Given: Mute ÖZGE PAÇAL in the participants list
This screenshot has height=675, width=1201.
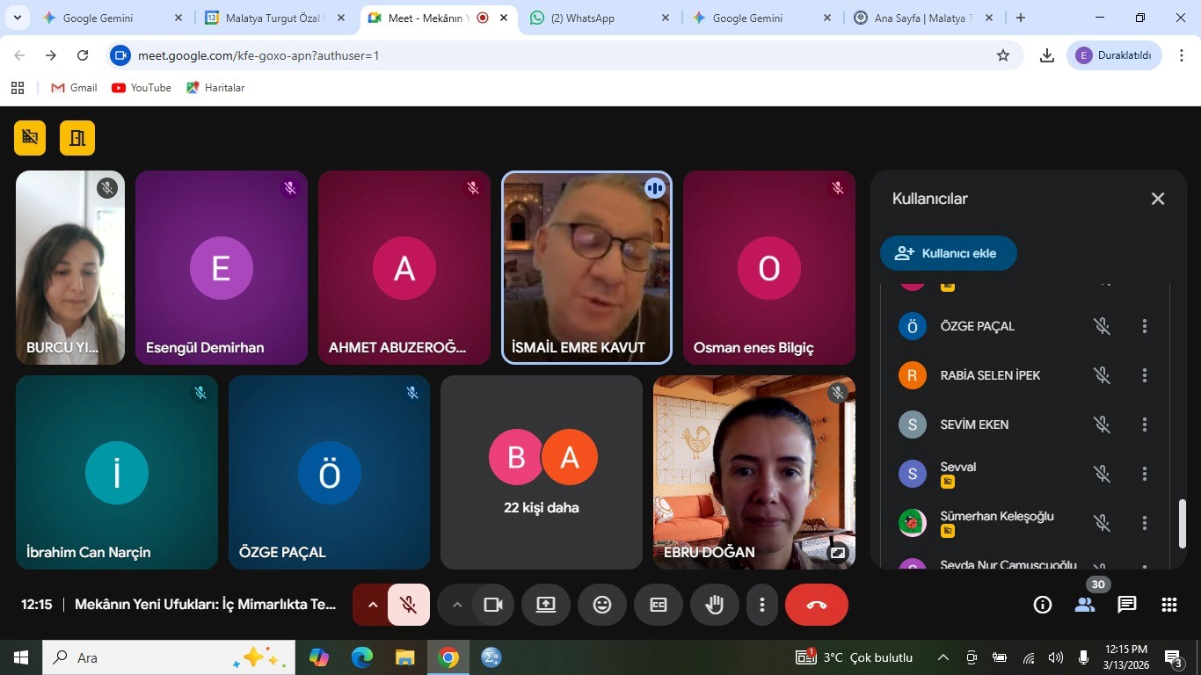Looking at the screenshot, I should [x=1102, y=326].
